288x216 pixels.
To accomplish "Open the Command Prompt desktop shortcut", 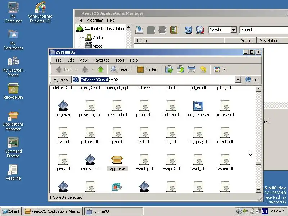I will [x=13, y=147].
